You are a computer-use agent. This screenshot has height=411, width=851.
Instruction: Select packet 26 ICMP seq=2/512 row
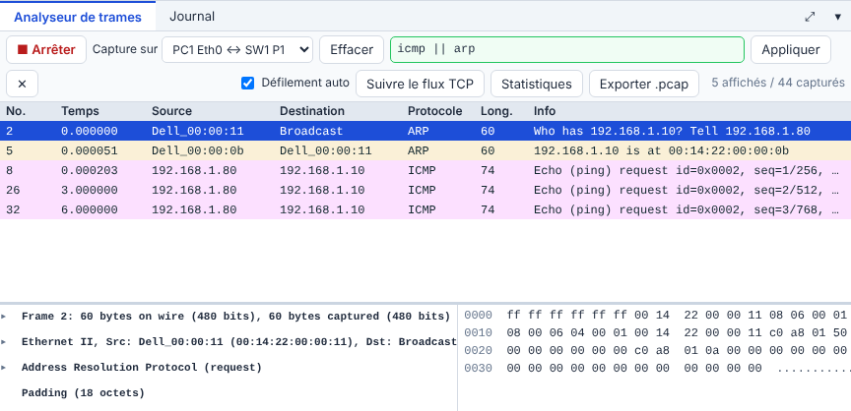point(425,190)
